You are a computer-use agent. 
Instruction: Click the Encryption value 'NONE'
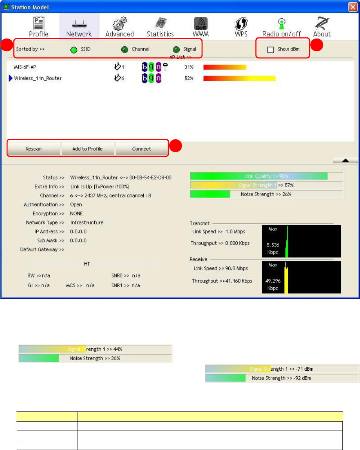(x=76, y=214)
